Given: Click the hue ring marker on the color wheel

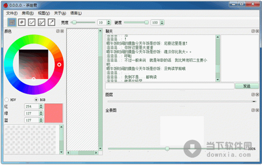Looking at the screenshot, I should (59, 65).
